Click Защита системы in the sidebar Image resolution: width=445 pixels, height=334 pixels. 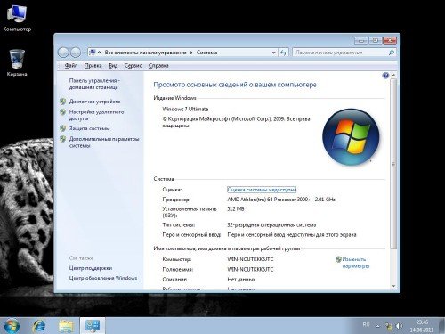[x=89, y=128]
